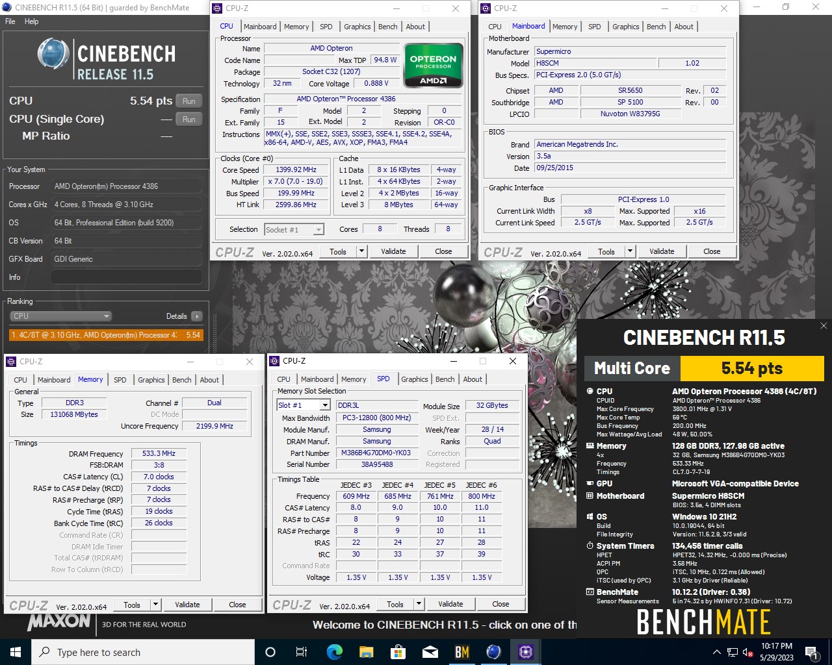
Task: Switch to Cinebench taskbar icon
Action: tap(493, 652)
